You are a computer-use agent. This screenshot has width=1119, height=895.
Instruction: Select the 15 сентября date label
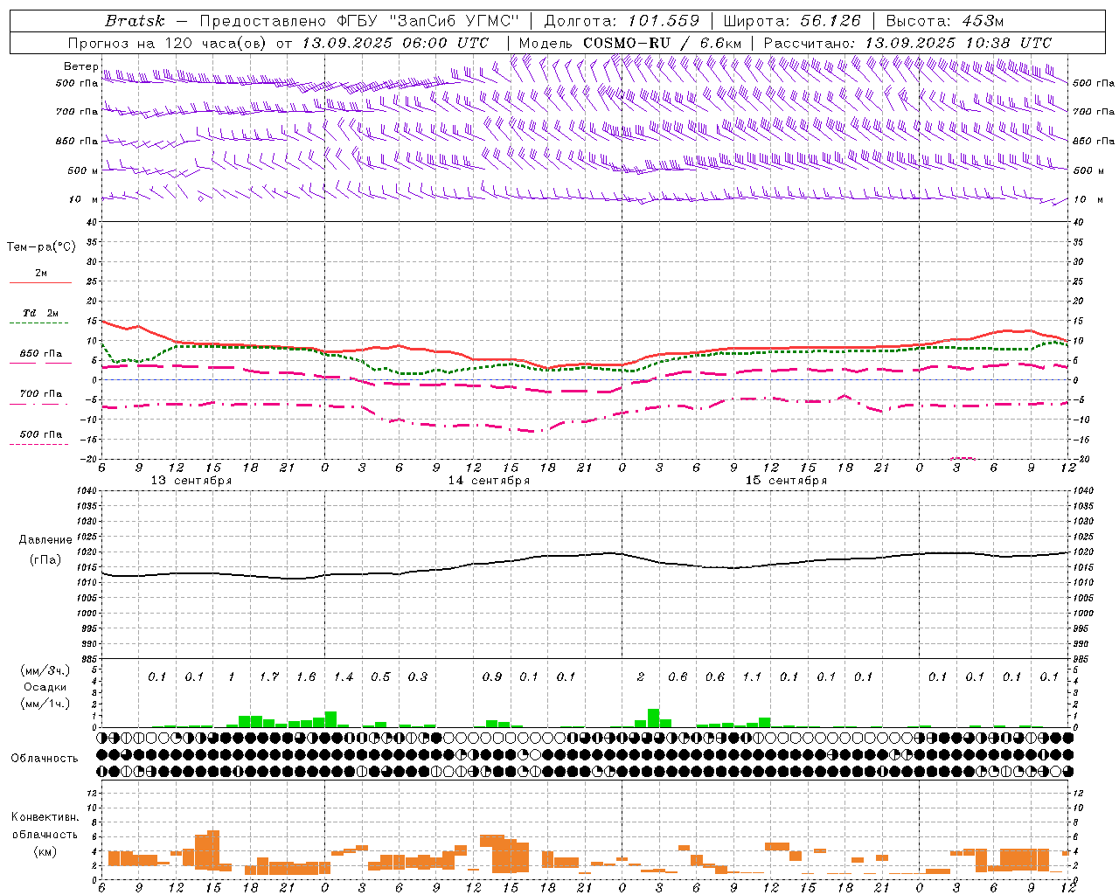coord(786,481)
